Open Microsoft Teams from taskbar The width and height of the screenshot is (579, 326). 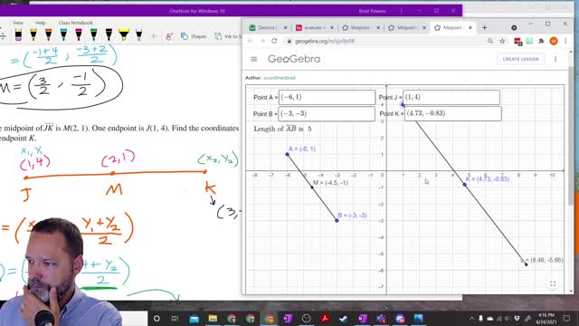pos(381,318)
